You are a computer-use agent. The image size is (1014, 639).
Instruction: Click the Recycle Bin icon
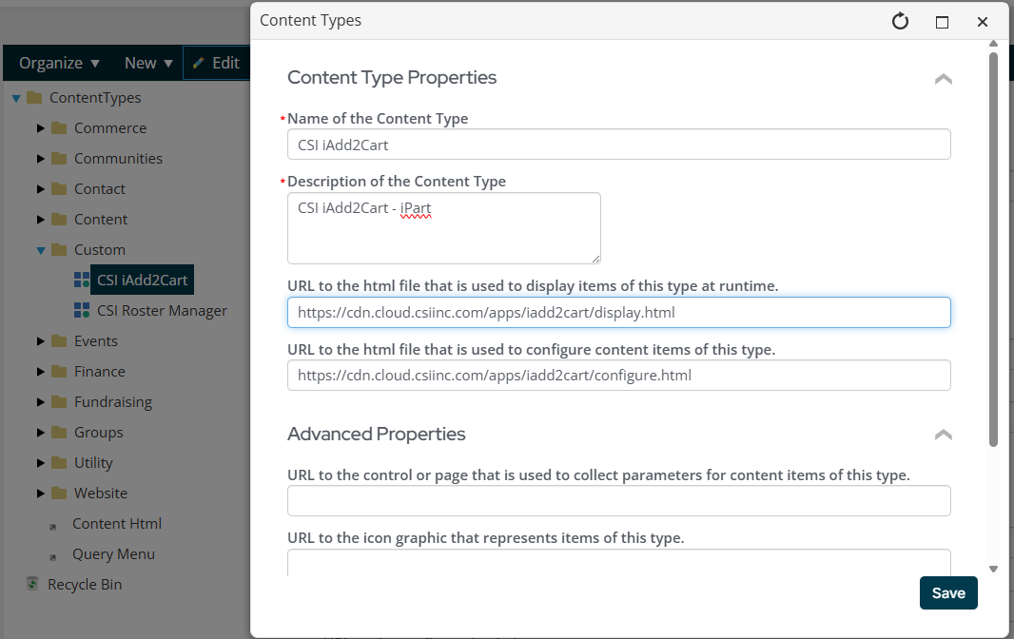[32, 584]
